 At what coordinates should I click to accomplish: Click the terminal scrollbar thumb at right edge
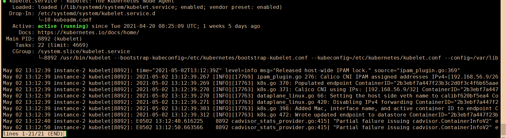click(503, 129)
